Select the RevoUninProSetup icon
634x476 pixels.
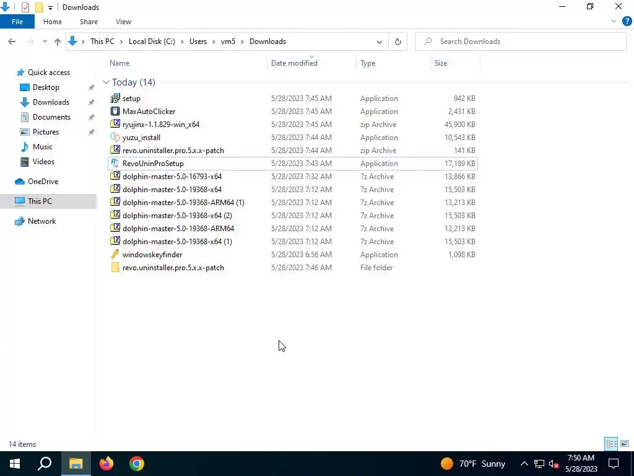[x=115, y=164]
